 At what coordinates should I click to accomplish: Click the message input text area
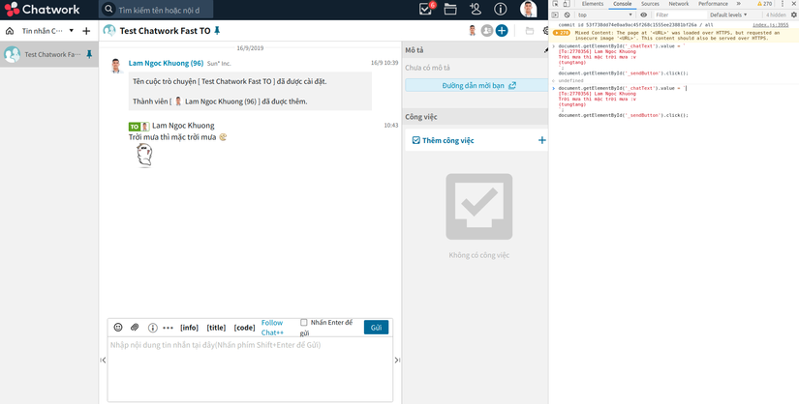pyautogui.click(x=250, y=369)
